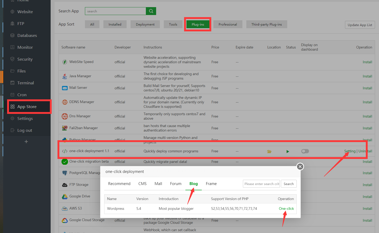Click One-click link for Wordpress
This screenshot has width=379, height=233.
286,208
